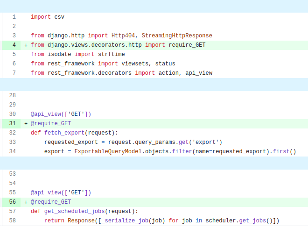Click line number 4 in the gutter
This screenshot has width=308, height=242.
(x=14, y=45)
